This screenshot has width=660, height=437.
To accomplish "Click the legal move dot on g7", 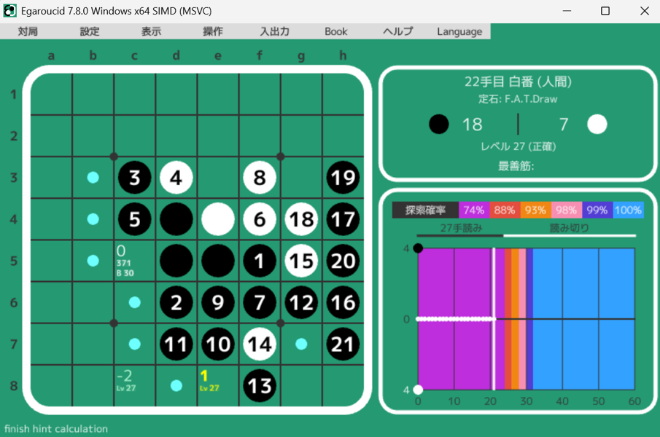I will pos(301,344).
